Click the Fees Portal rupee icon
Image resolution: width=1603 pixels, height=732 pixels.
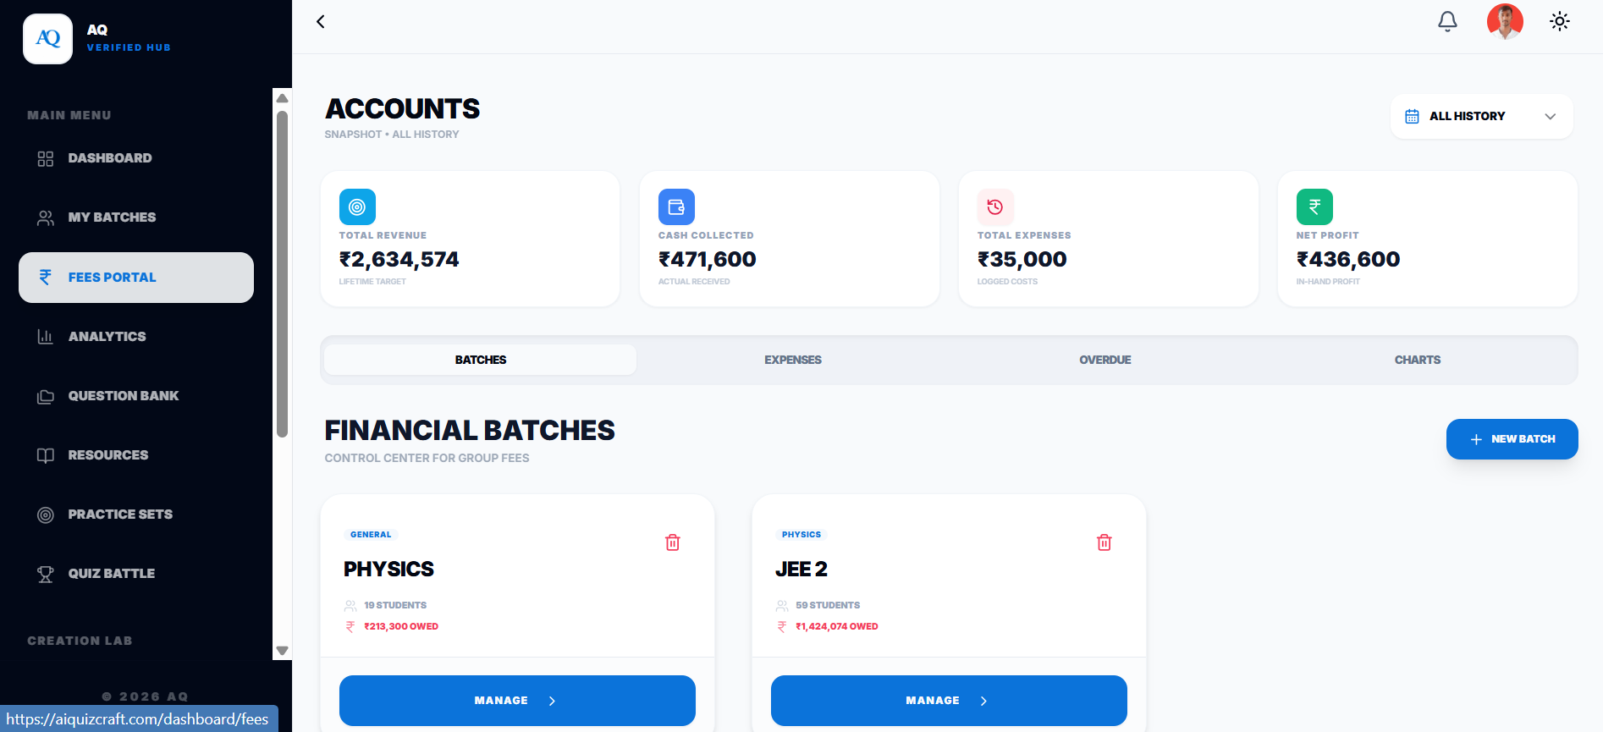pos(46,277)
